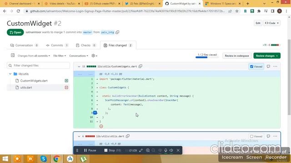Open Changes from all commits dropdown
Screen dimensions: 291x163
34,56
